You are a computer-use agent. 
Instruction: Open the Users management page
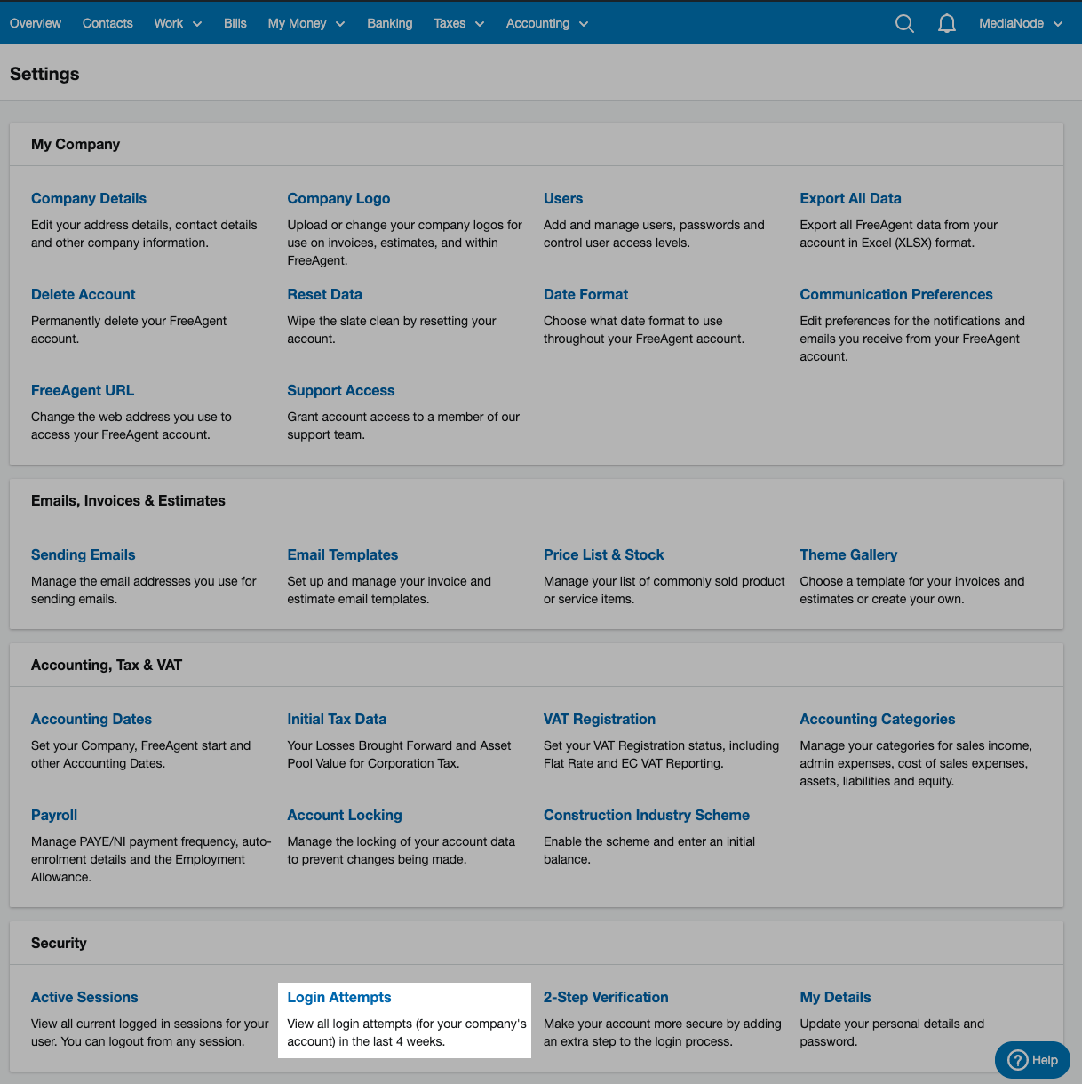click(x=563, y=198)
